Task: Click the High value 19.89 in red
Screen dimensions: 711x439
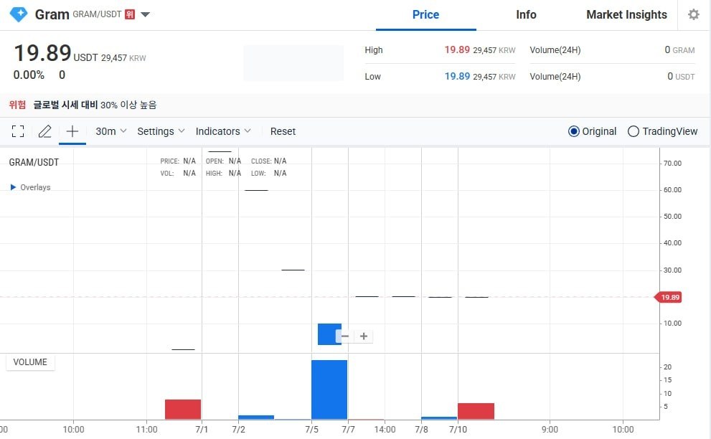Action: 457,49
